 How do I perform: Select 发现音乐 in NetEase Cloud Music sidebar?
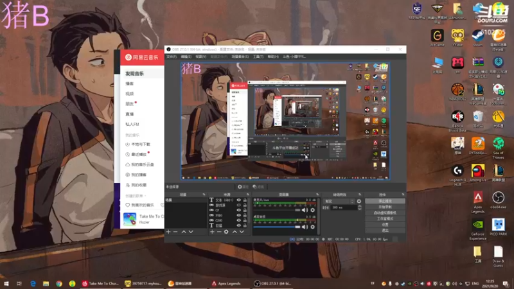tap(134, 74)
